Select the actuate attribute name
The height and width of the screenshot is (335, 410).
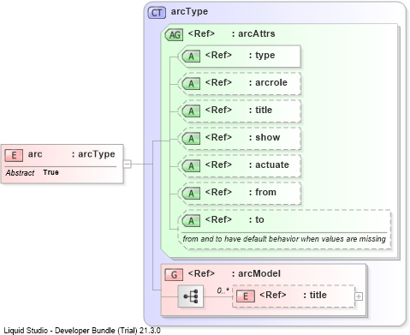pos(272,165)
